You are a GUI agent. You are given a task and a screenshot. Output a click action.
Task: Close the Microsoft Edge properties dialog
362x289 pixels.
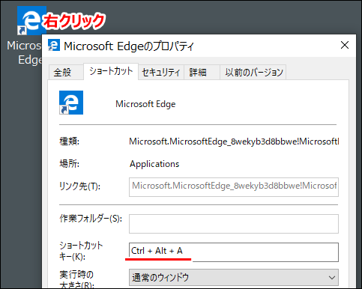point(345,45)
